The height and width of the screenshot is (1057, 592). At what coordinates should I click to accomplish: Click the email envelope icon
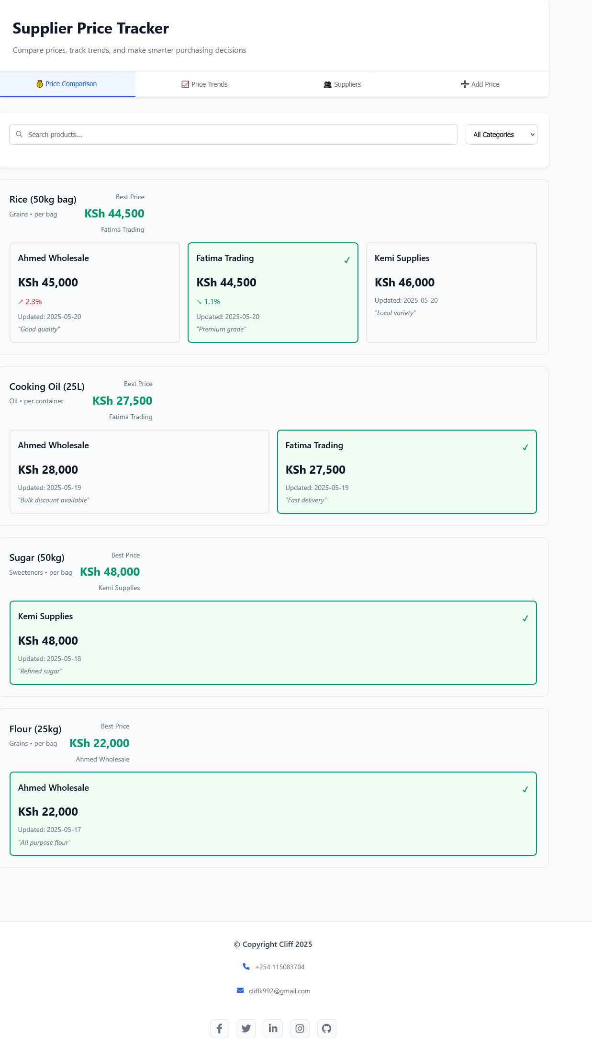point(240,990)
